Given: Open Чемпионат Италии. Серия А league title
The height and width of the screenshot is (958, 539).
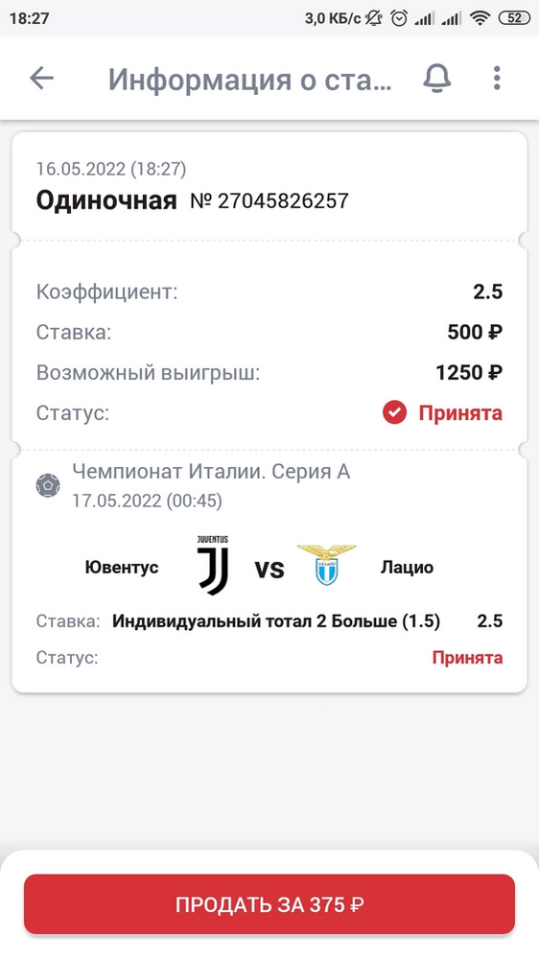Looking at the screenshot, I should click(211, 472).
